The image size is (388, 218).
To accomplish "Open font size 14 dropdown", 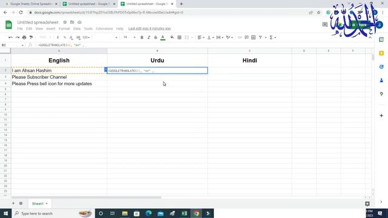I will [x=129, y=38].
